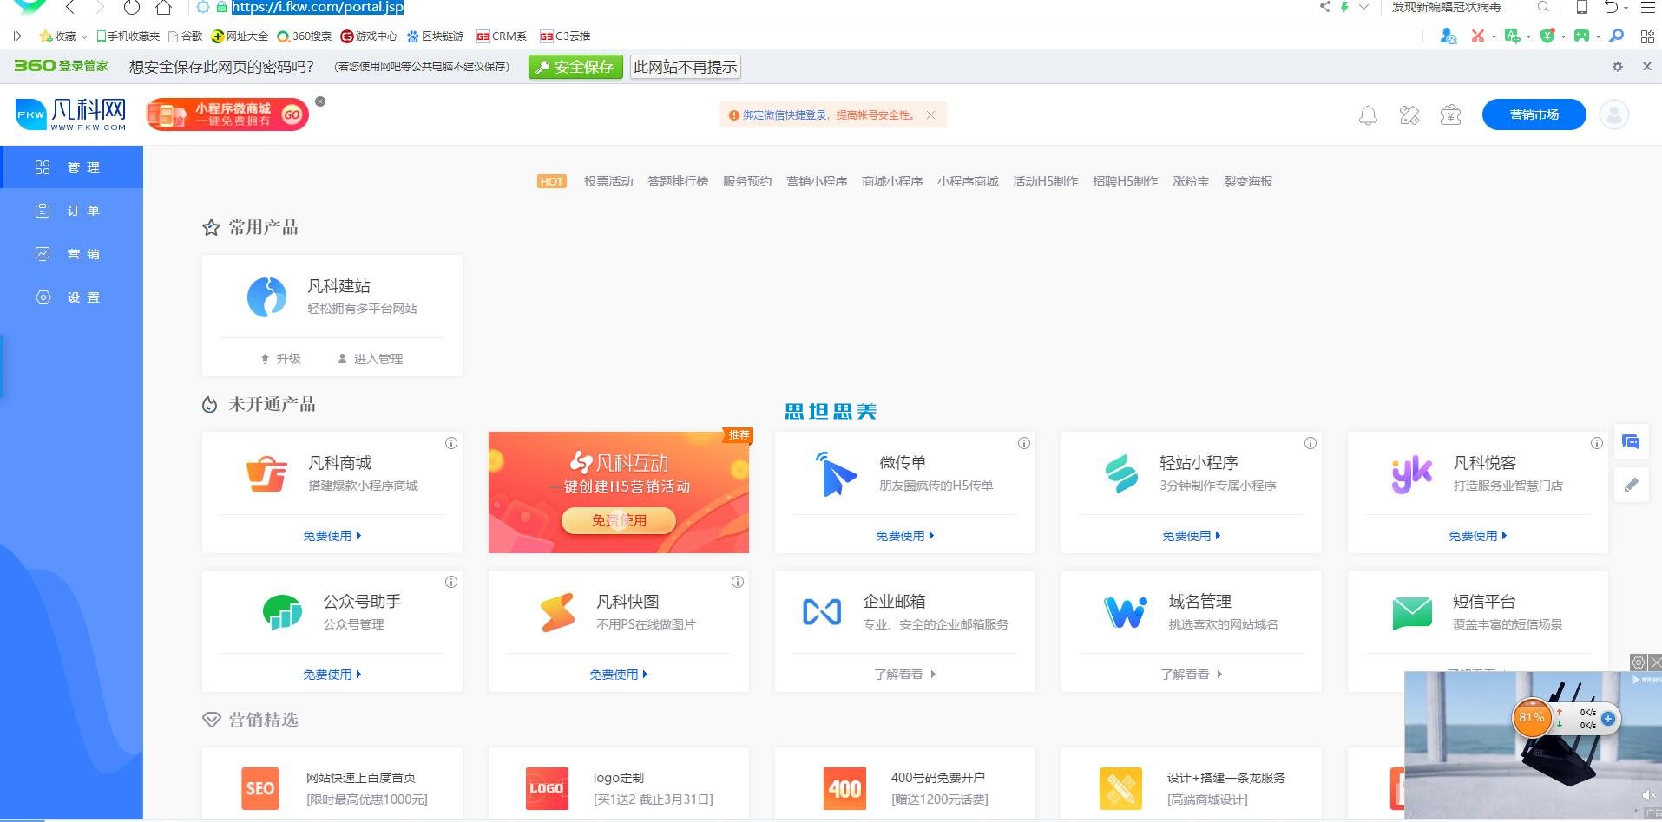Open the 投票活动 hot link
This screenshot has height=822, width=1662.
[x=608, y=181]
